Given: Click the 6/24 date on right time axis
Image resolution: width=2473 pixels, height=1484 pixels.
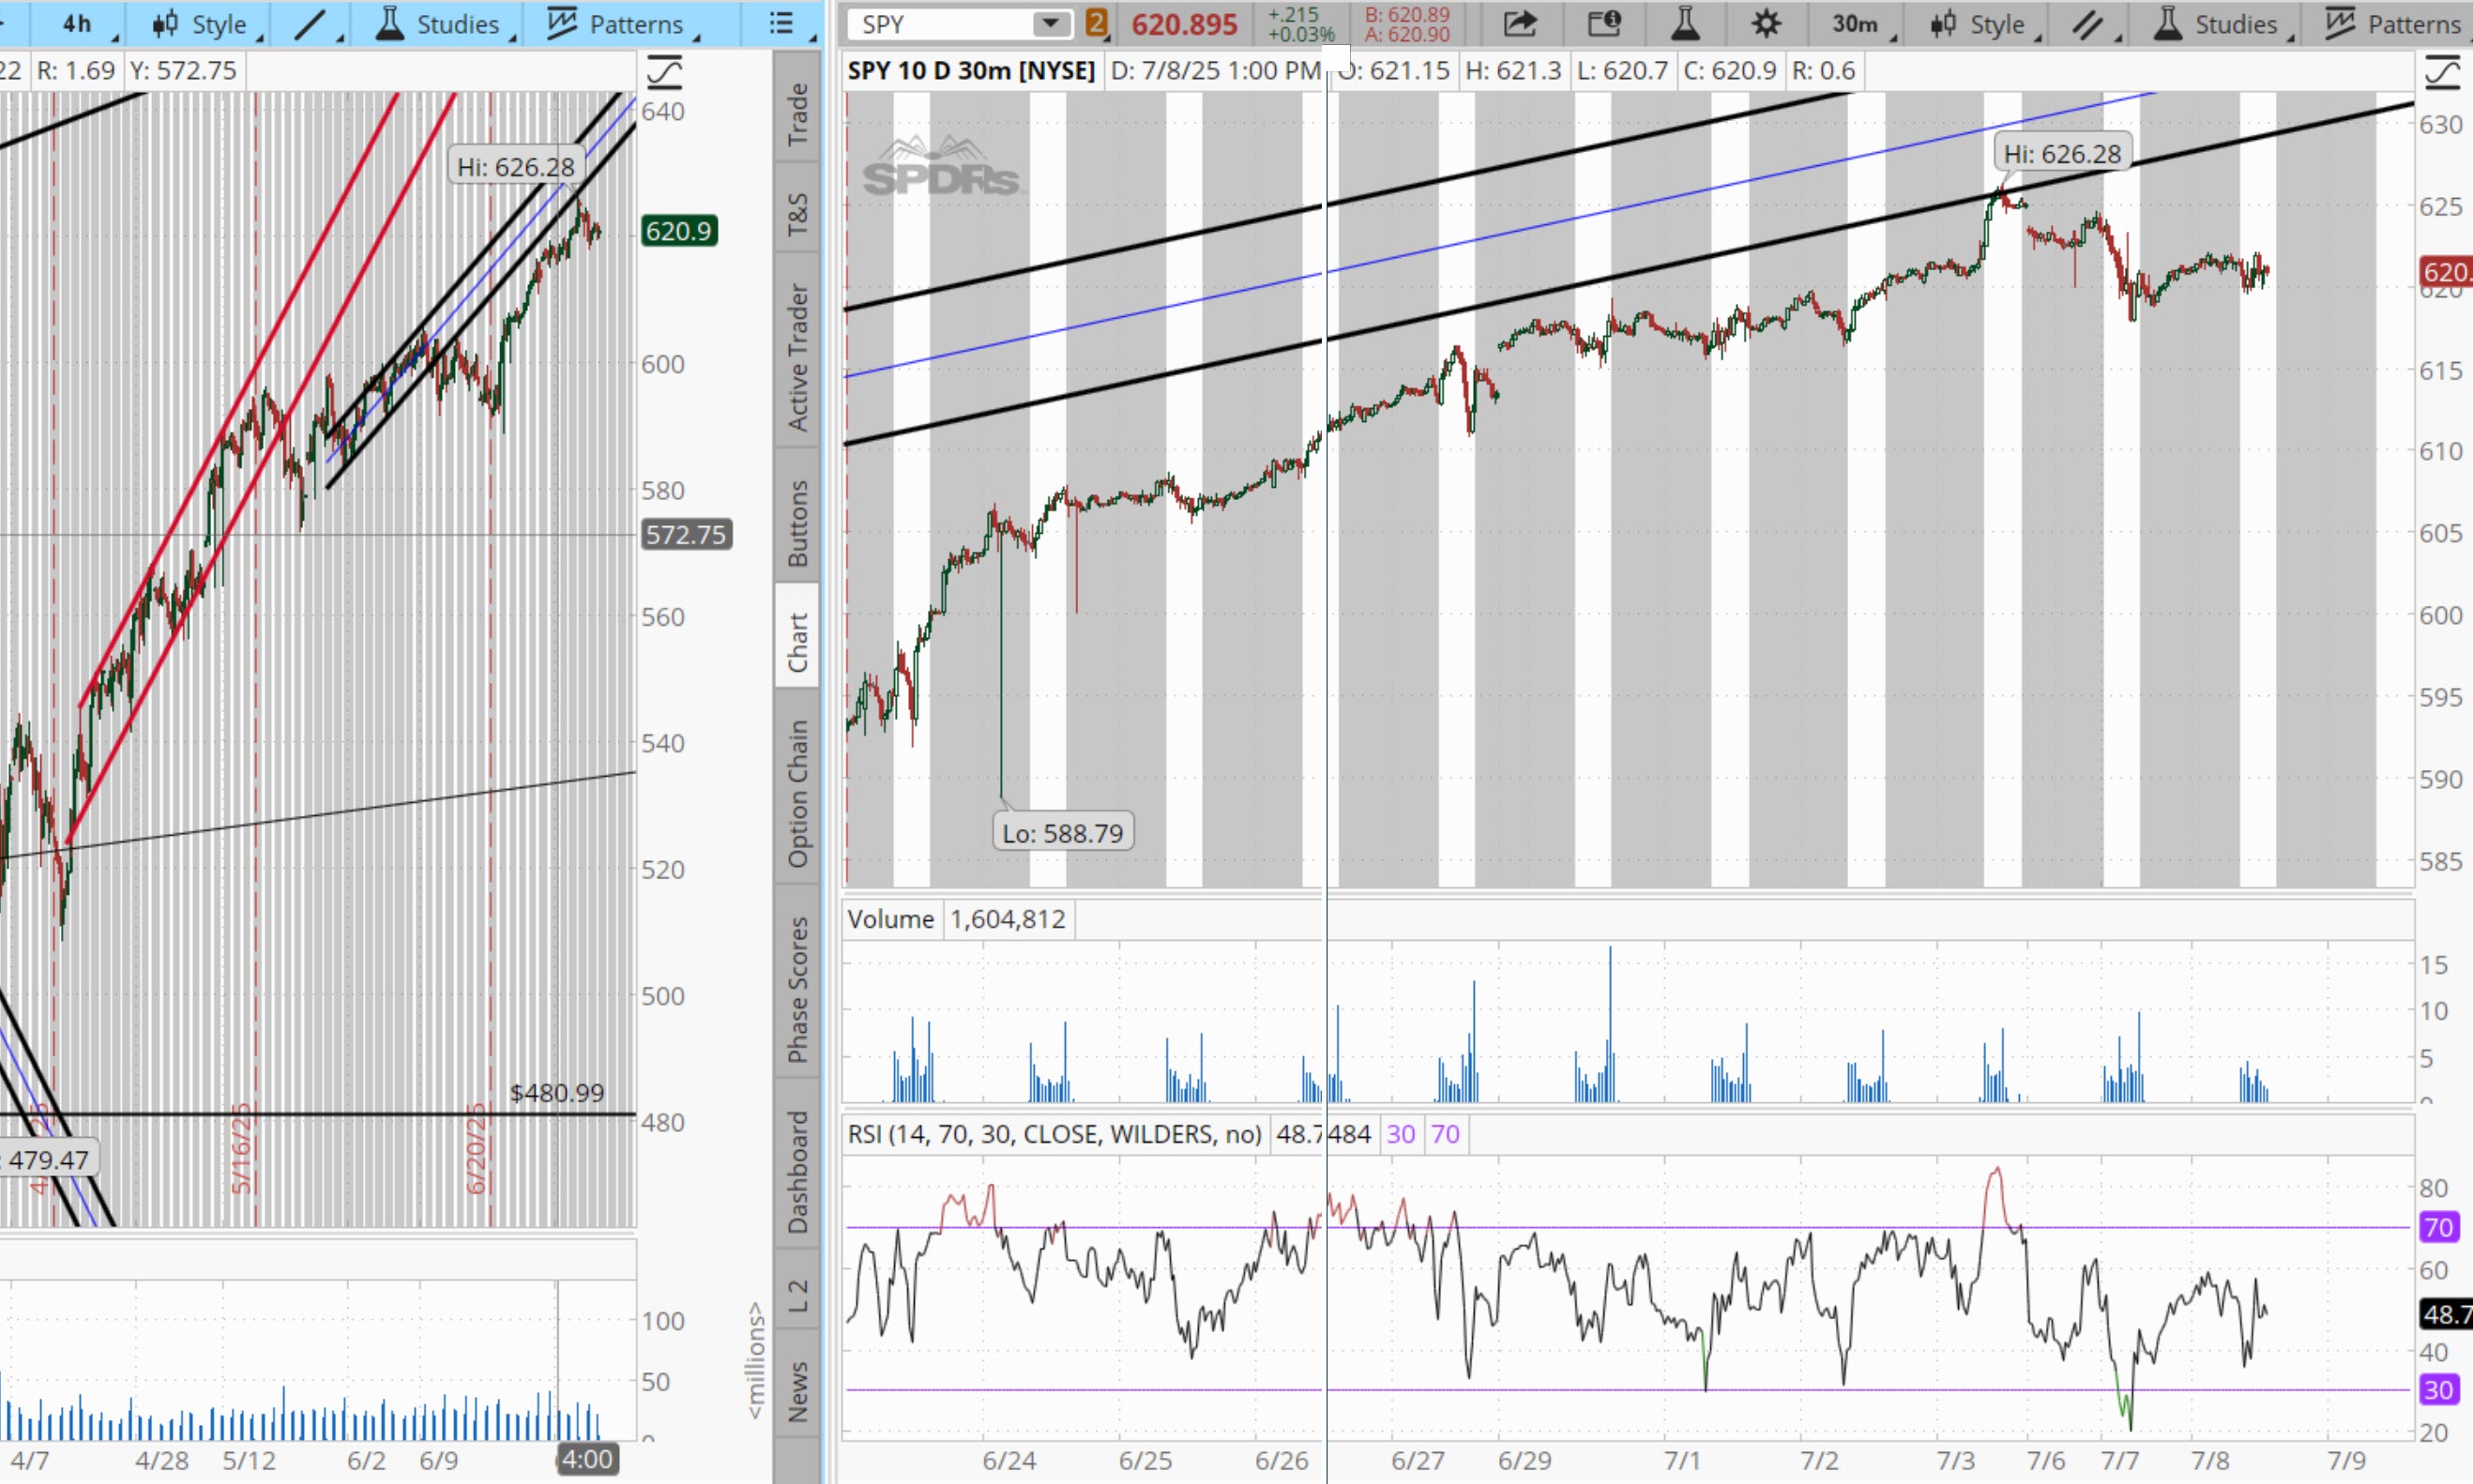Looking at the screenshot, I should point(1009,1461).
